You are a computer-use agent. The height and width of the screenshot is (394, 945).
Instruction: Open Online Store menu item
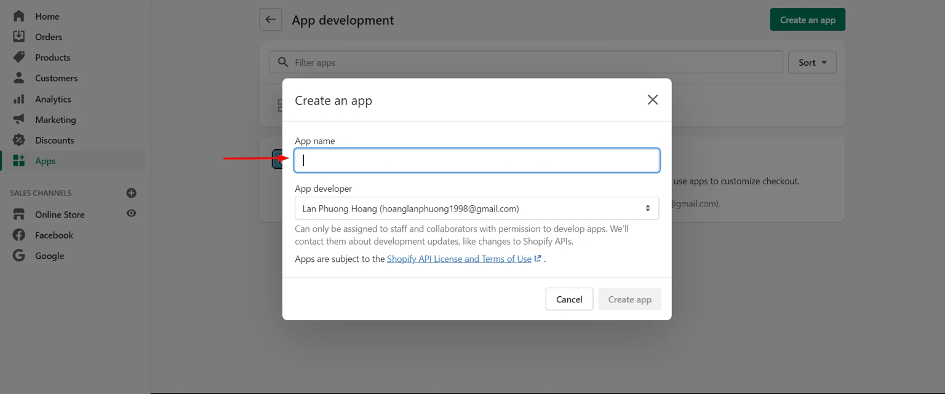[60, 215]
